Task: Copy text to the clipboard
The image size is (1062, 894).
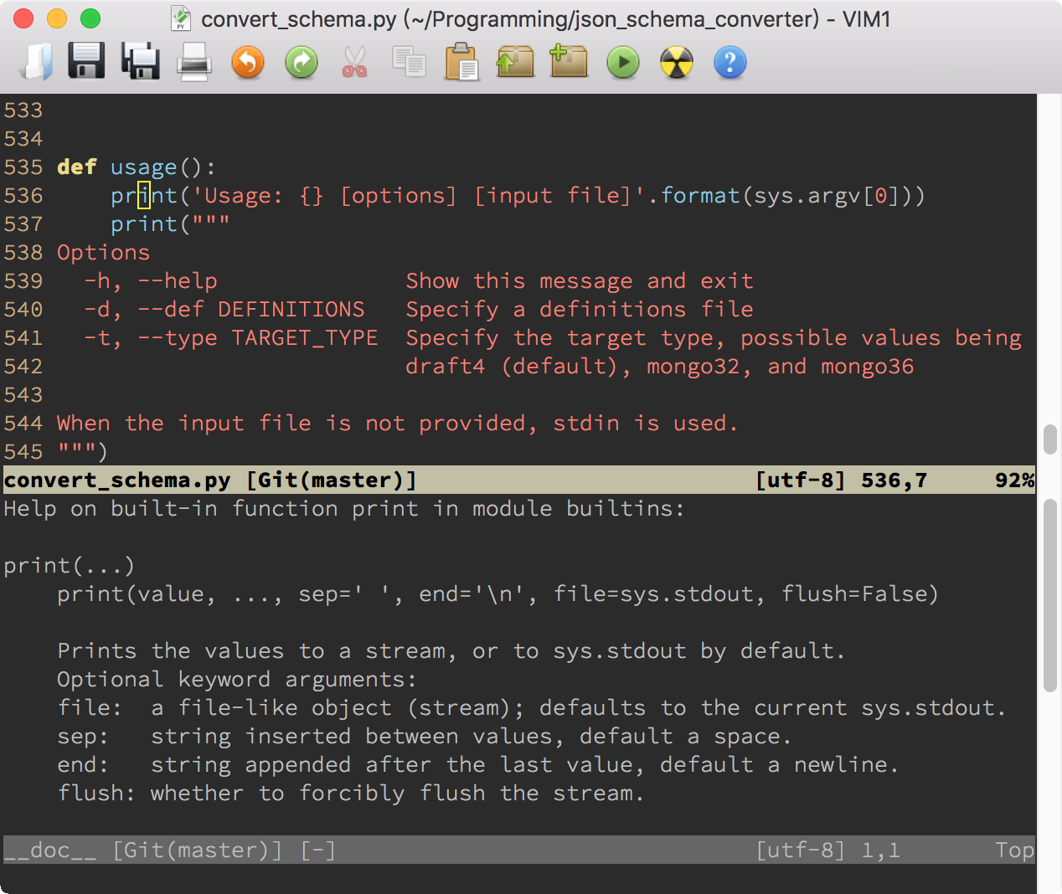Action: coord(408,62)
